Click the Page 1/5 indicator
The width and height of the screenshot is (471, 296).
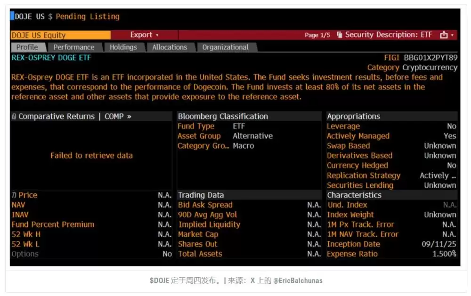point(317,35)
